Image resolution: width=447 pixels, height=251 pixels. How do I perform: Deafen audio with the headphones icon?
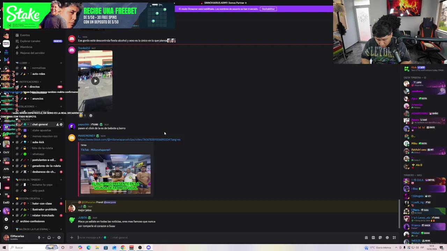coord(49,237)
